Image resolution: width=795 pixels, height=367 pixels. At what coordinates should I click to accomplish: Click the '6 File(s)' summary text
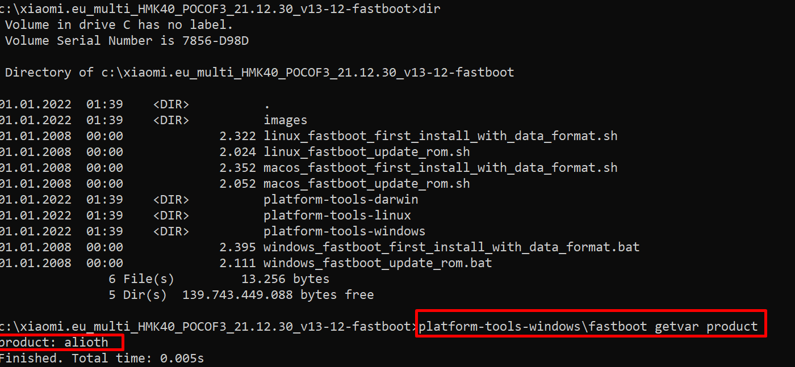pos(141,279)
